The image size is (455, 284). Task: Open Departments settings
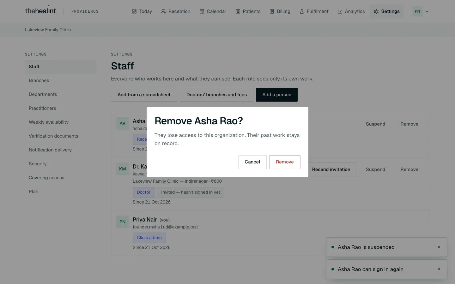click(61, 94)
